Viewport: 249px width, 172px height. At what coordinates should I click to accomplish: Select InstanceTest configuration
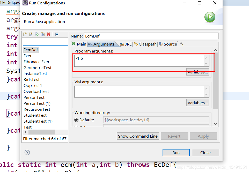pos(35,74)
